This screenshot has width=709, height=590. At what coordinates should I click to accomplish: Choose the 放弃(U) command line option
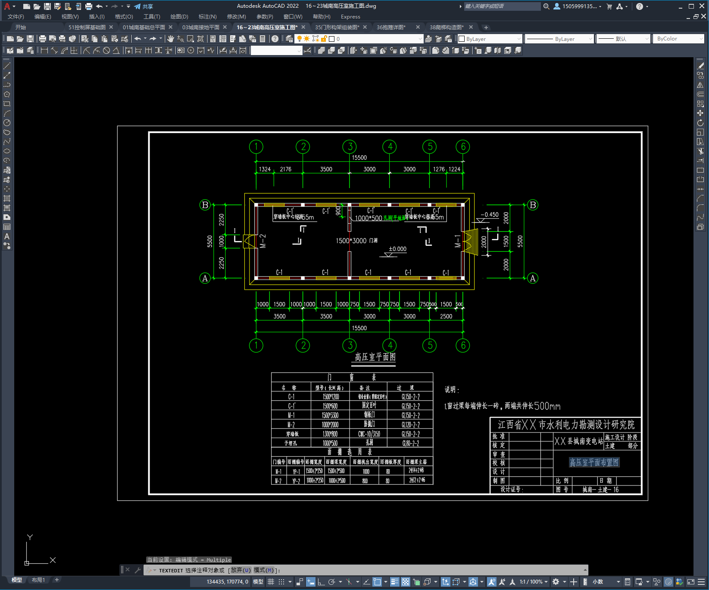[240, 570]
